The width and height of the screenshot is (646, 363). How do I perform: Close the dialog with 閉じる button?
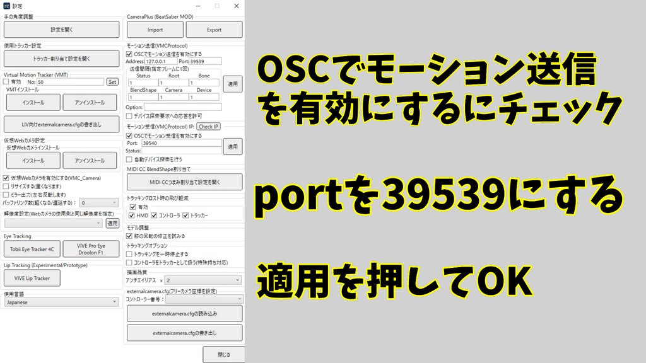coord(224,354)
